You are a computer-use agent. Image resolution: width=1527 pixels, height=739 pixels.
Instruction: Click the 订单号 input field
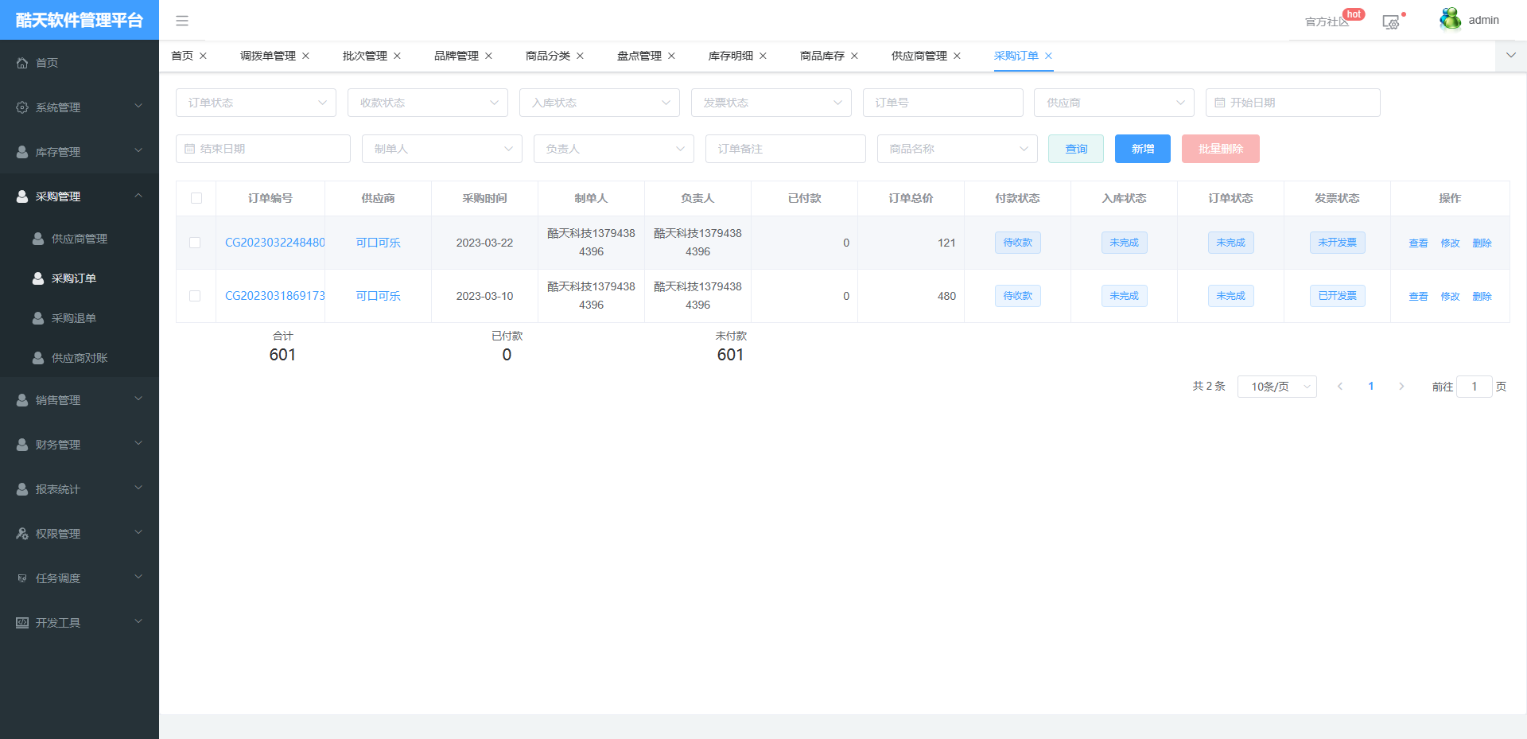click(942, 103)
